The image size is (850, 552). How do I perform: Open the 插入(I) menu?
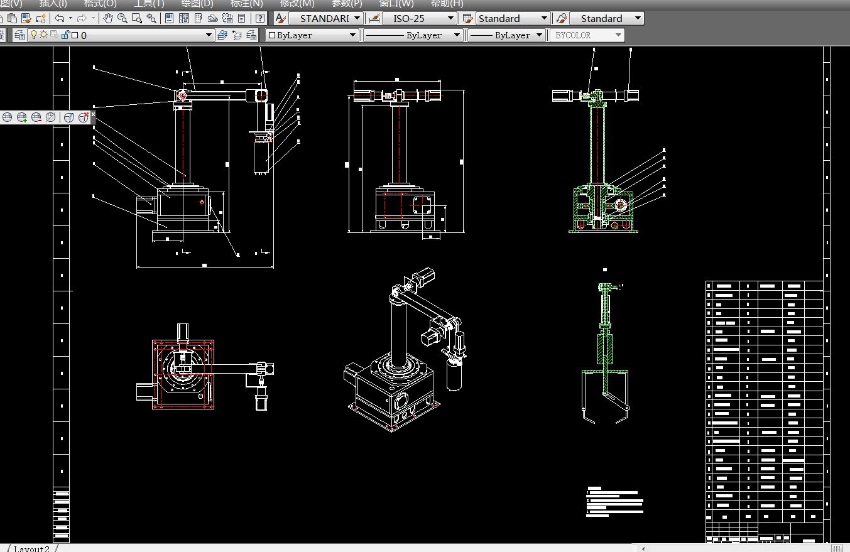pos(53,3)
